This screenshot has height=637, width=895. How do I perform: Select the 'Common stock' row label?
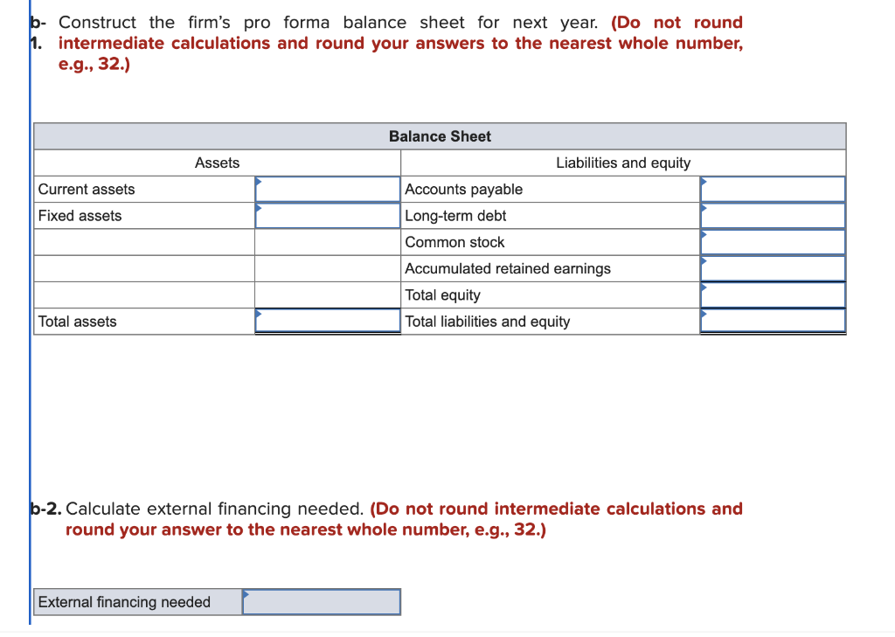[x=454, y=242]
